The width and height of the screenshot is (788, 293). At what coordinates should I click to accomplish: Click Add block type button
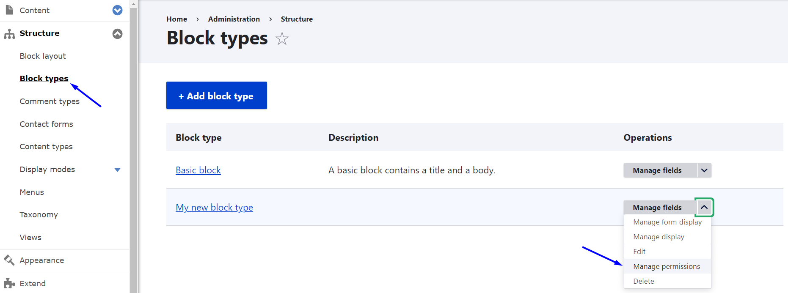click(x=216, y=96)
